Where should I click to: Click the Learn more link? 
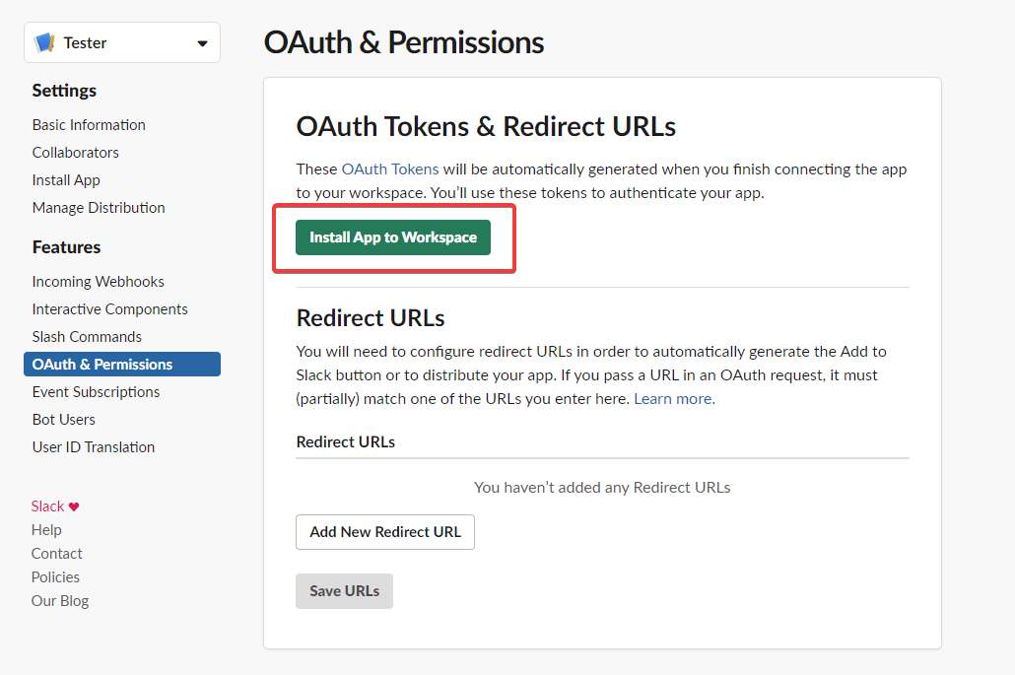673,399
